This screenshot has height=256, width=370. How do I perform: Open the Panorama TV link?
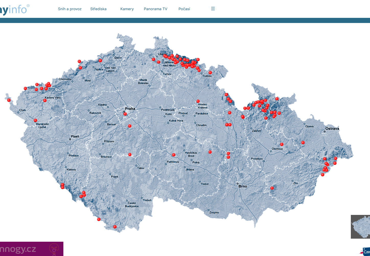point(155,9)
